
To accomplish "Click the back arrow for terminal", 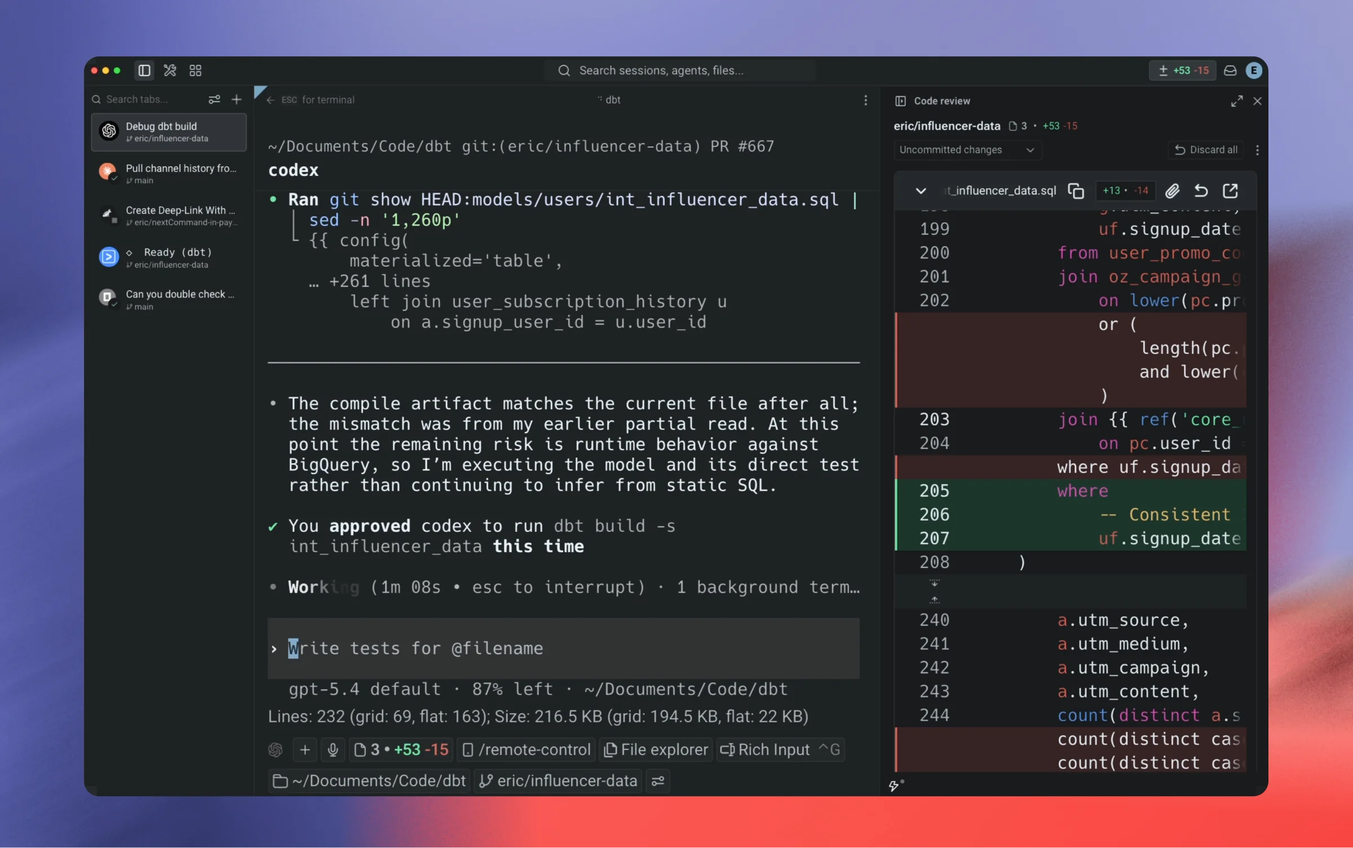I will [271, 100].
